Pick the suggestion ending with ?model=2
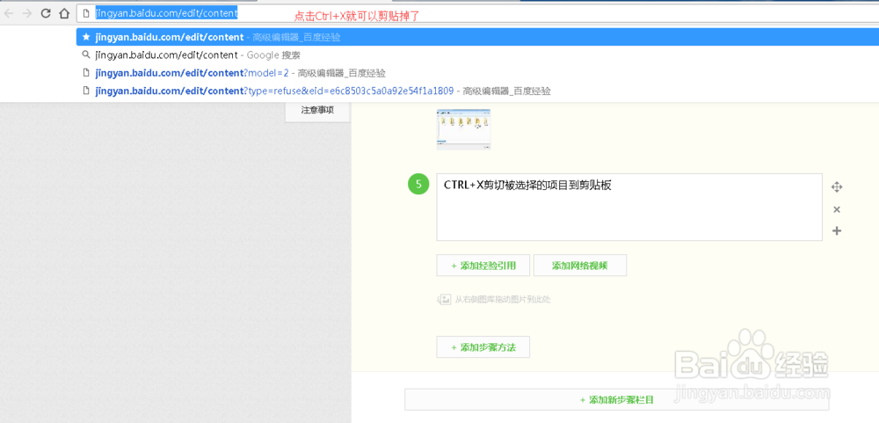879x423 pixels. pyautogui.click(x=477, y=73)
